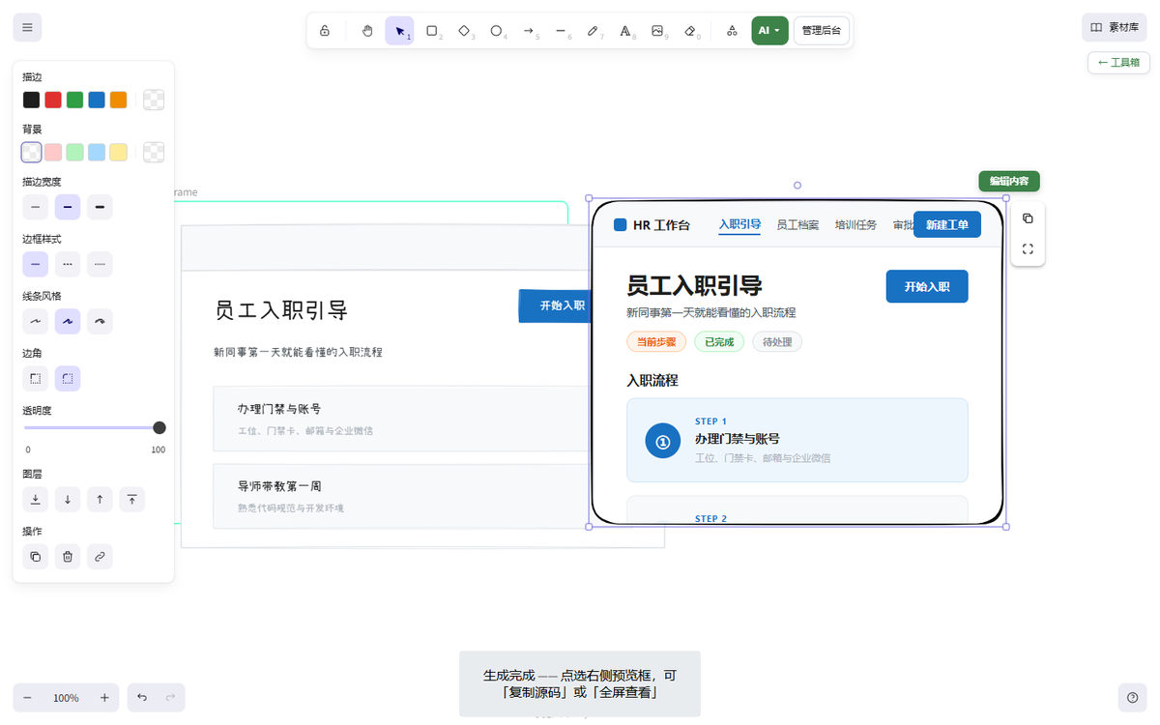The image size is (1160, 725).
Task: Click 新建工单 button in preview
Action: point(947,224)
